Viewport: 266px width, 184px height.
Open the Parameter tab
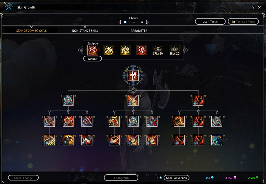pos(139,31)
